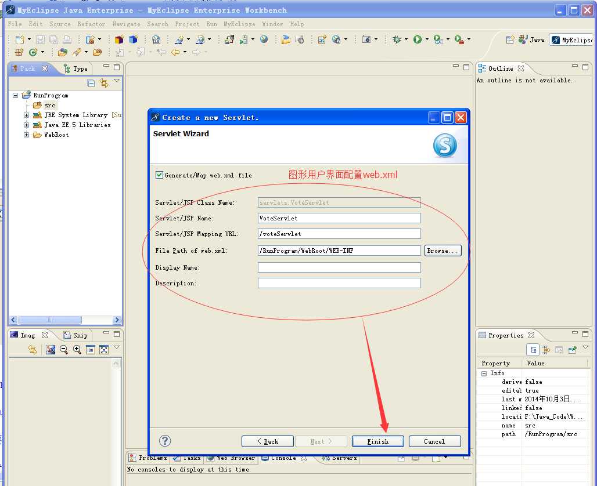Select the path property row
The image size is (597, 486).
[533, 434]
